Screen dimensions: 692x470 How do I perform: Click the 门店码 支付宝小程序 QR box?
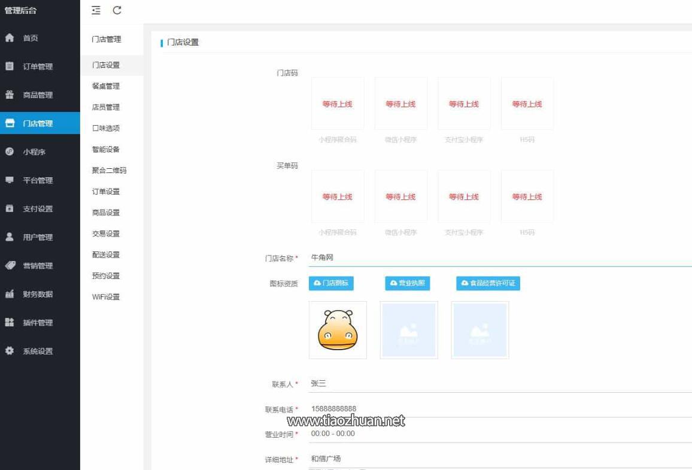464,103
